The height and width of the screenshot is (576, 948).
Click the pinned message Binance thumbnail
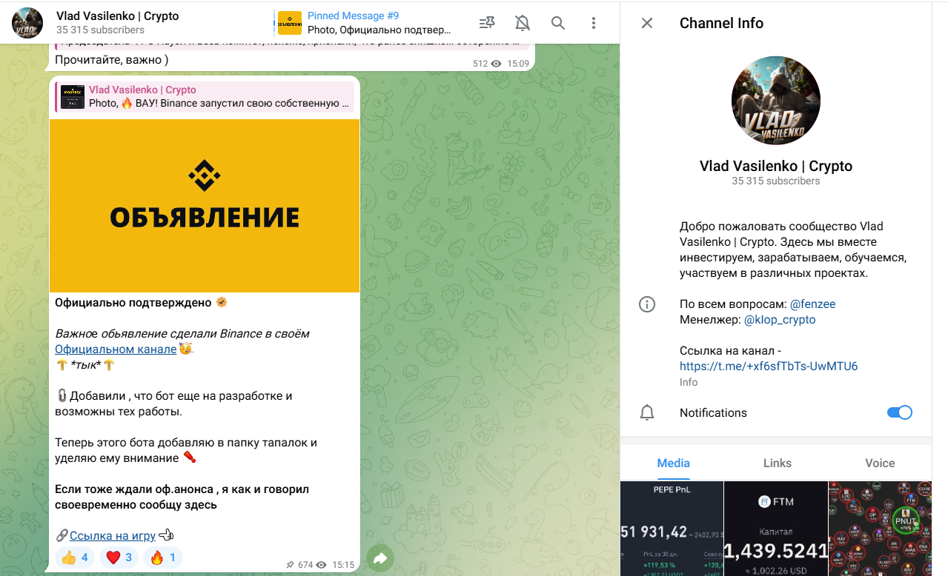(x=290, y=23)
